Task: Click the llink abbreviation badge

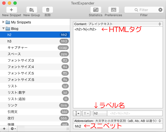Action: pos(64,105)
